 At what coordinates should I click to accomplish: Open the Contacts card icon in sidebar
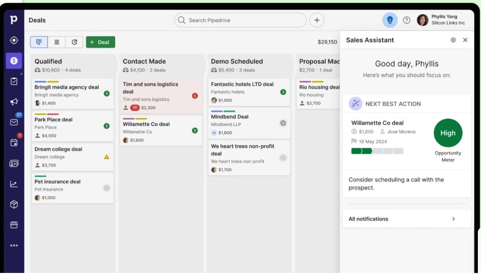point(14,163)
